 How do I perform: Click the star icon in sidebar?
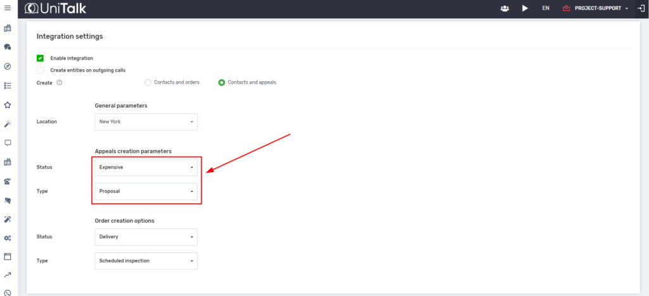click(8, 105)
